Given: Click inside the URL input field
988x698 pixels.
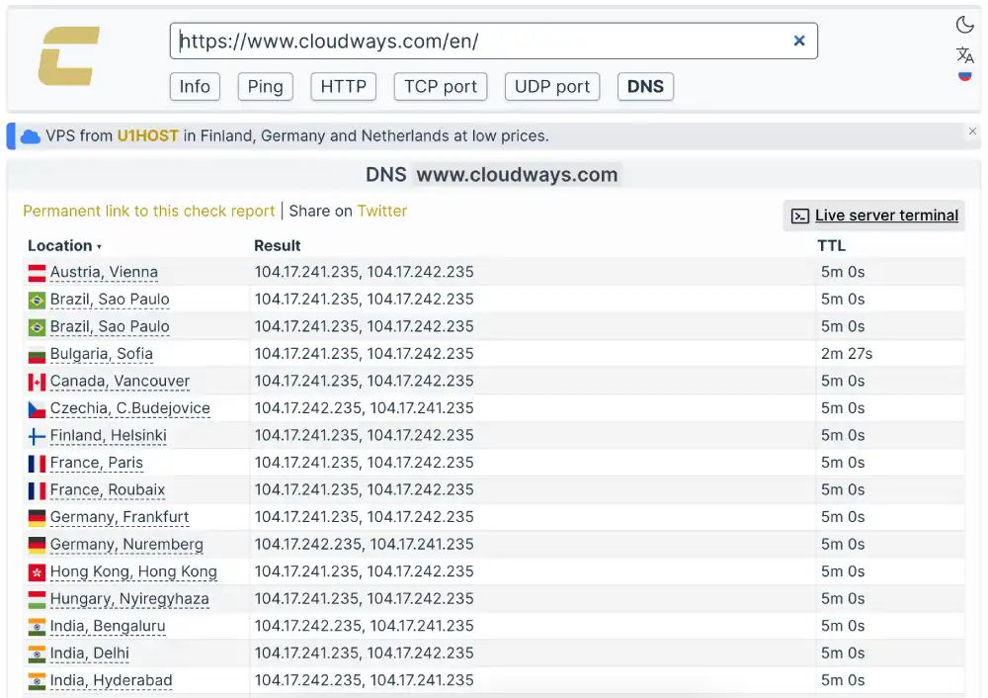Looking at the screenshot, I should 445,41.
